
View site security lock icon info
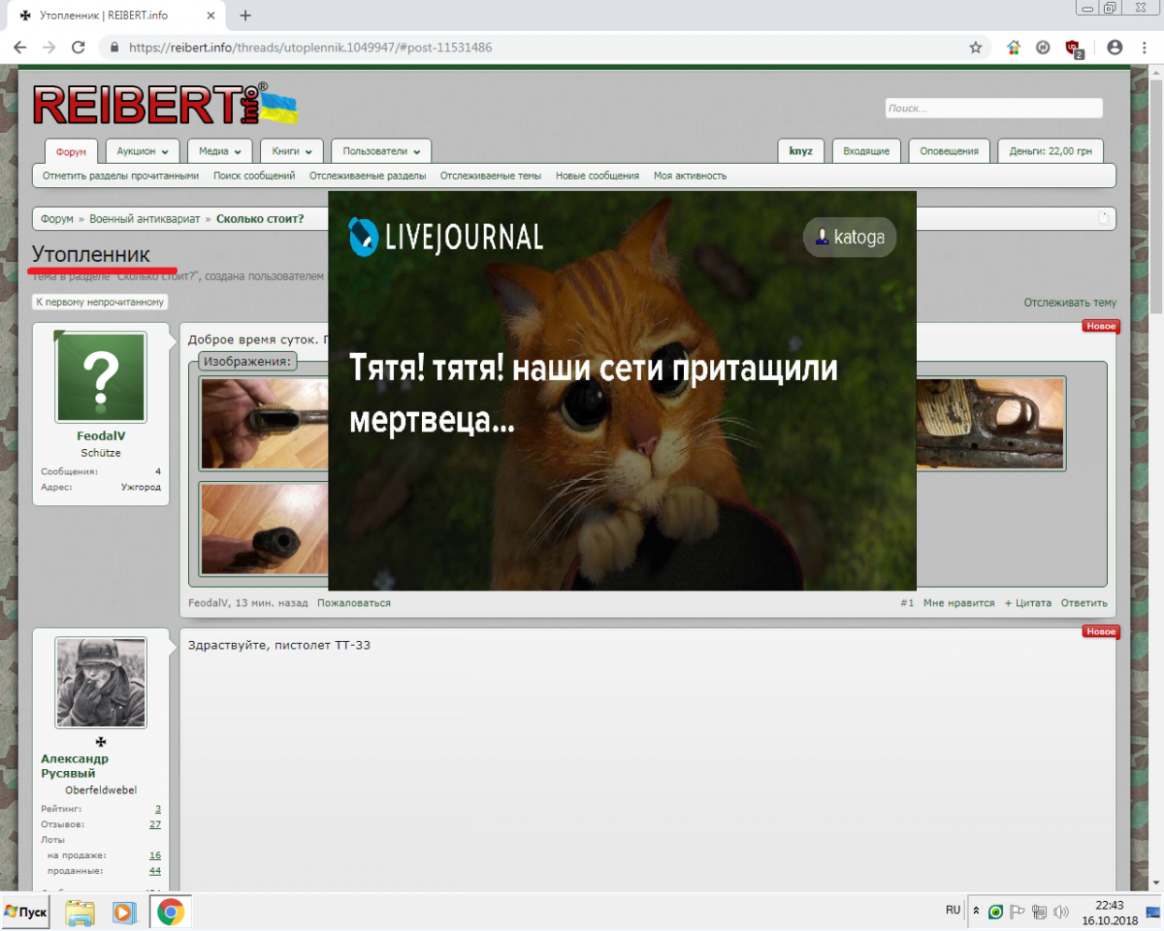click(115, 47)
